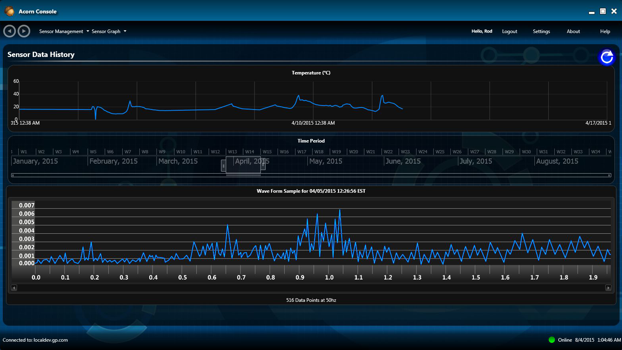622x350 pixels.
Task: Select week W20 on the time period
Action: (353, 152)
